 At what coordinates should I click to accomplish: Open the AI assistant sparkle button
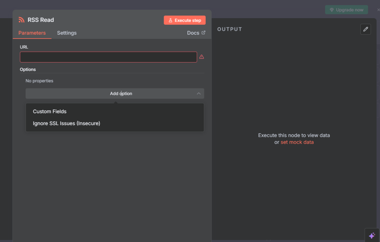point(372,235)
